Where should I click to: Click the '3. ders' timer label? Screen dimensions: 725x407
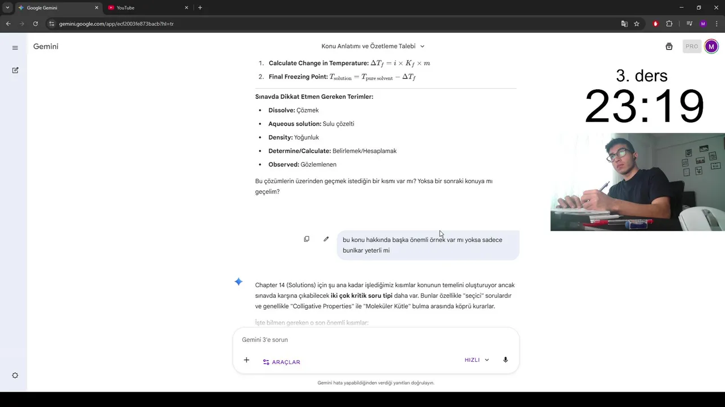coord(642,76)
